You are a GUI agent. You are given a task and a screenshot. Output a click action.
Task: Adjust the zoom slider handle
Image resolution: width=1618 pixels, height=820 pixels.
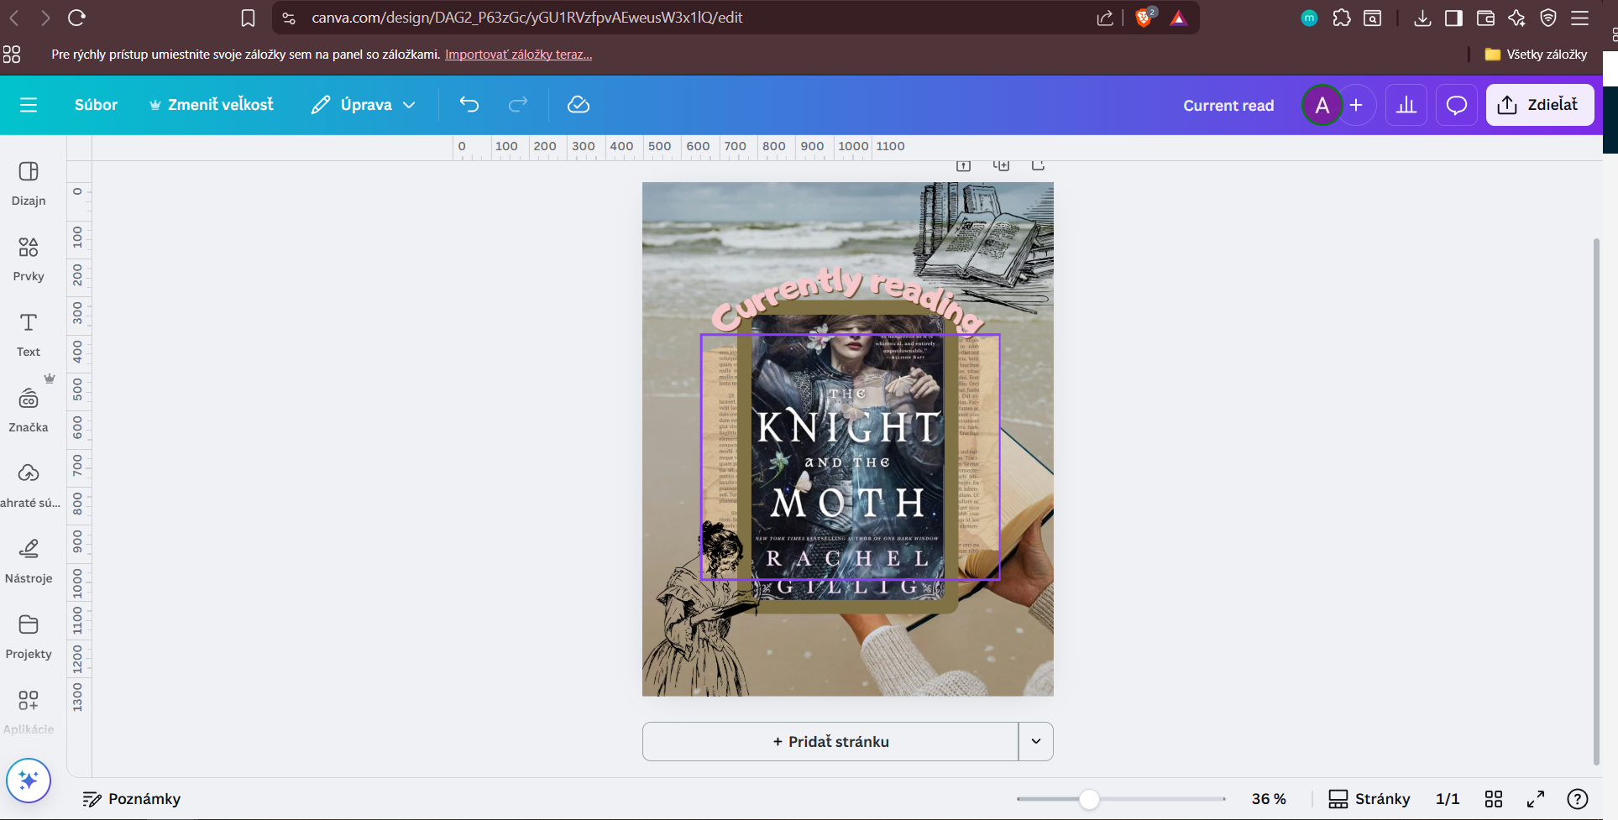[1089, 799]
